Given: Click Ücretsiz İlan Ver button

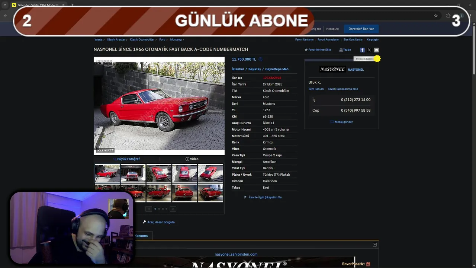Looking at the screenshot, I should [361, 29].
